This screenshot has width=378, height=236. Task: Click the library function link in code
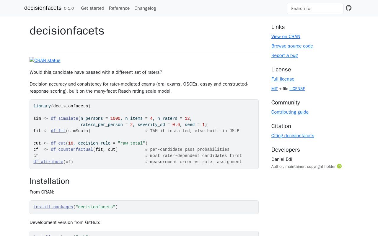[x=42, y=106]
